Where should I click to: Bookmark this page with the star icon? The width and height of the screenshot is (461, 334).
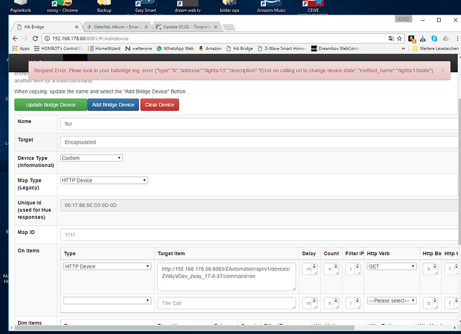point(400,39)
